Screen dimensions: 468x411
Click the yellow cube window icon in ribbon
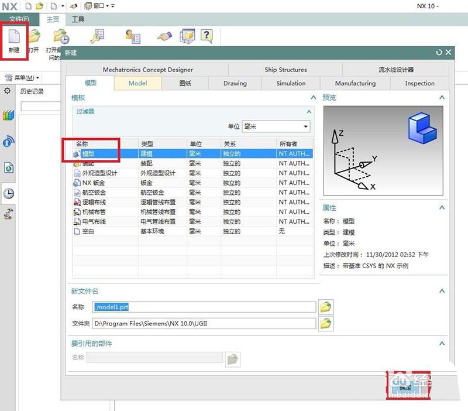point(187,36)
